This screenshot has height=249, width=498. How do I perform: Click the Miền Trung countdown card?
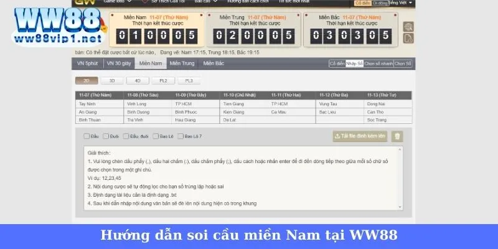254,29
